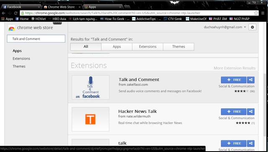Open the PHÁT ÂM bookmark
This screenshot has width=268, height=152.
click(218, 19)
